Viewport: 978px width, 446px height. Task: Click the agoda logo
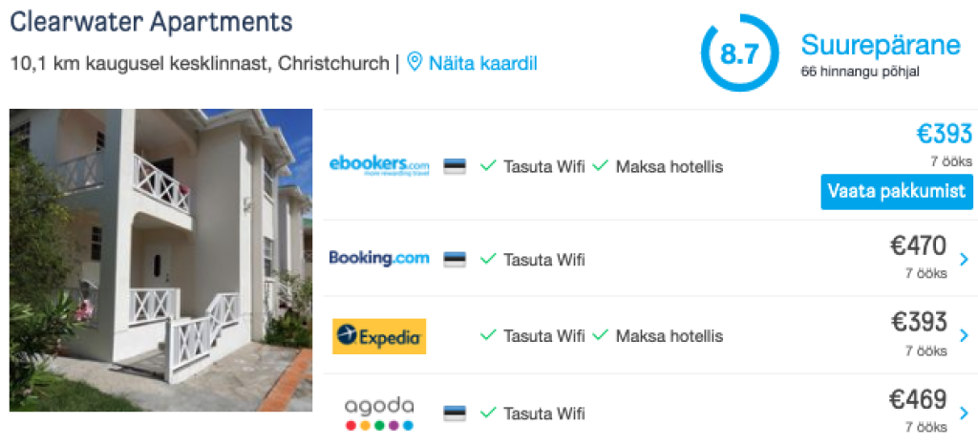pyautogui.click(x=379, y=413)
